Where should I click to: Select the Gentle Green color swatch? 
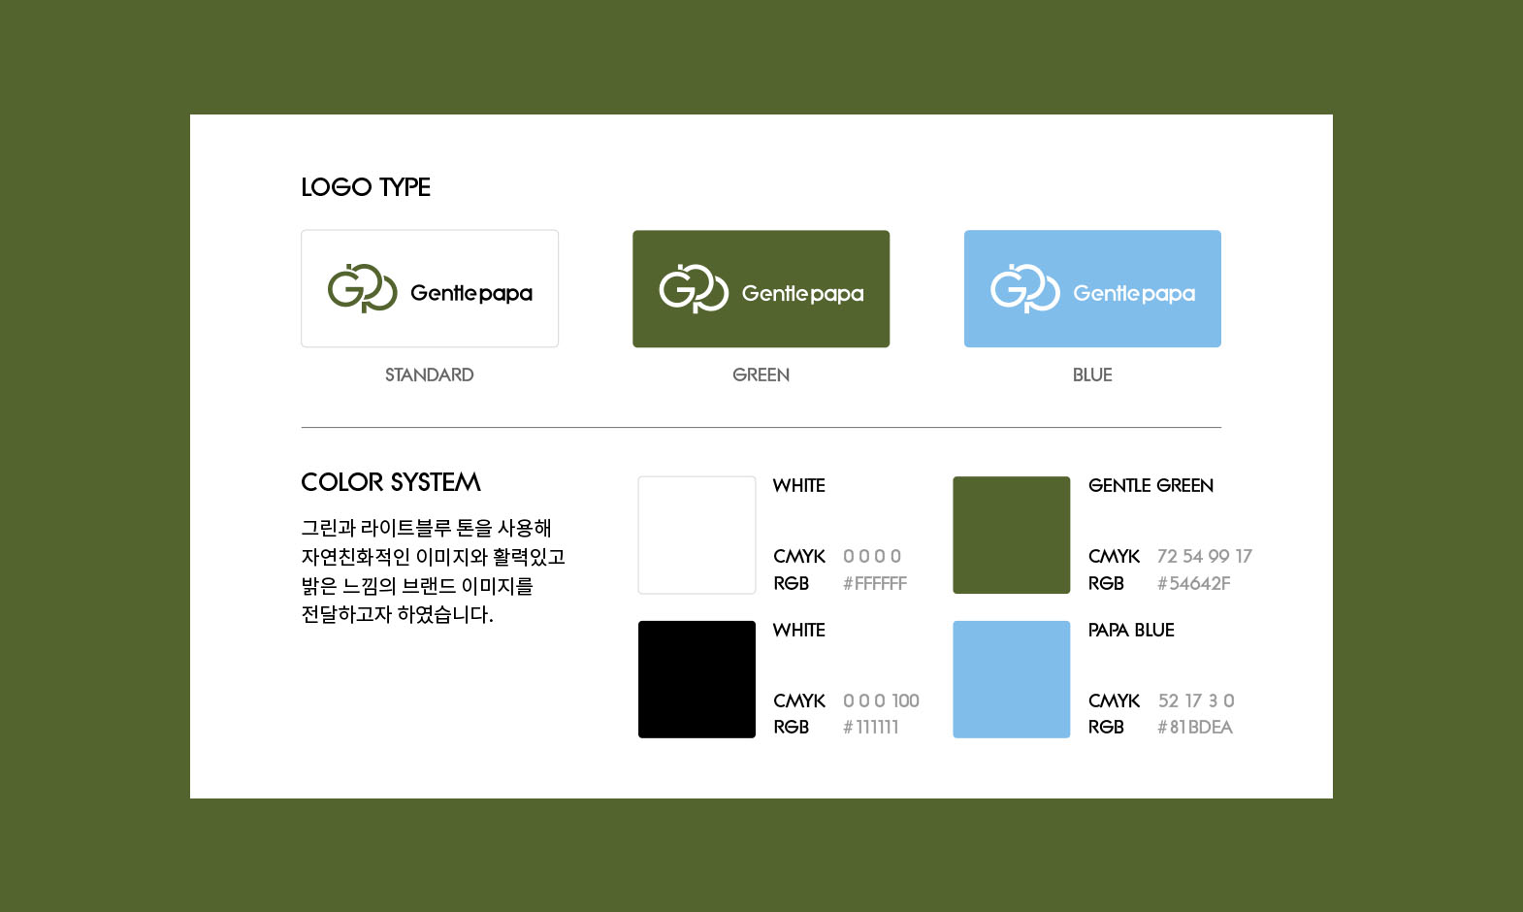pos(1012,535)
